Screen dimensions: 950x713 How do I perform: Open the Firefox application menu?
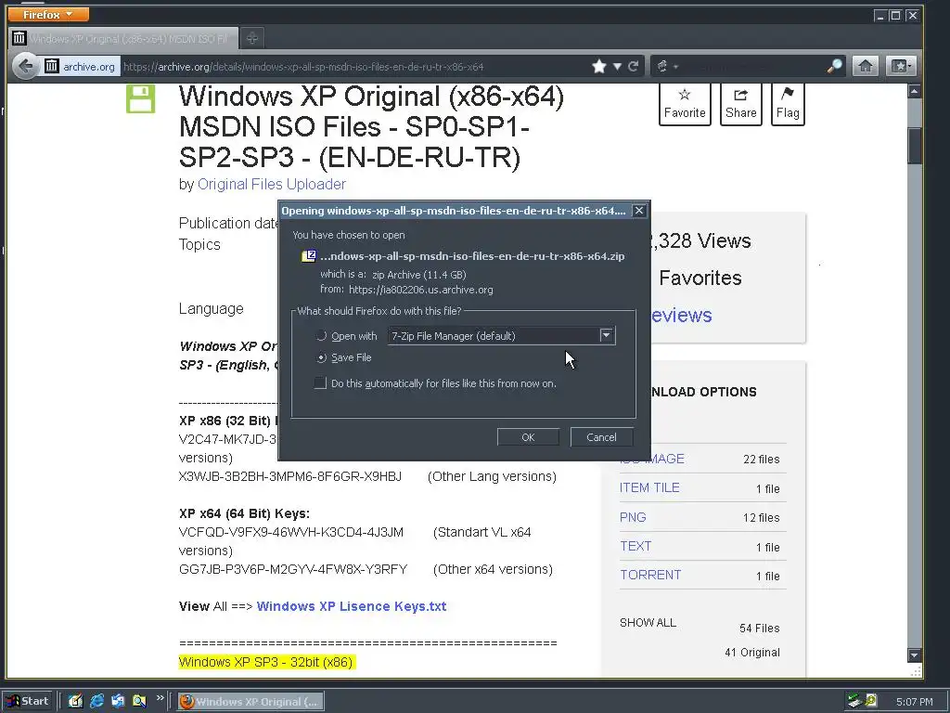[x=48, y=14]
